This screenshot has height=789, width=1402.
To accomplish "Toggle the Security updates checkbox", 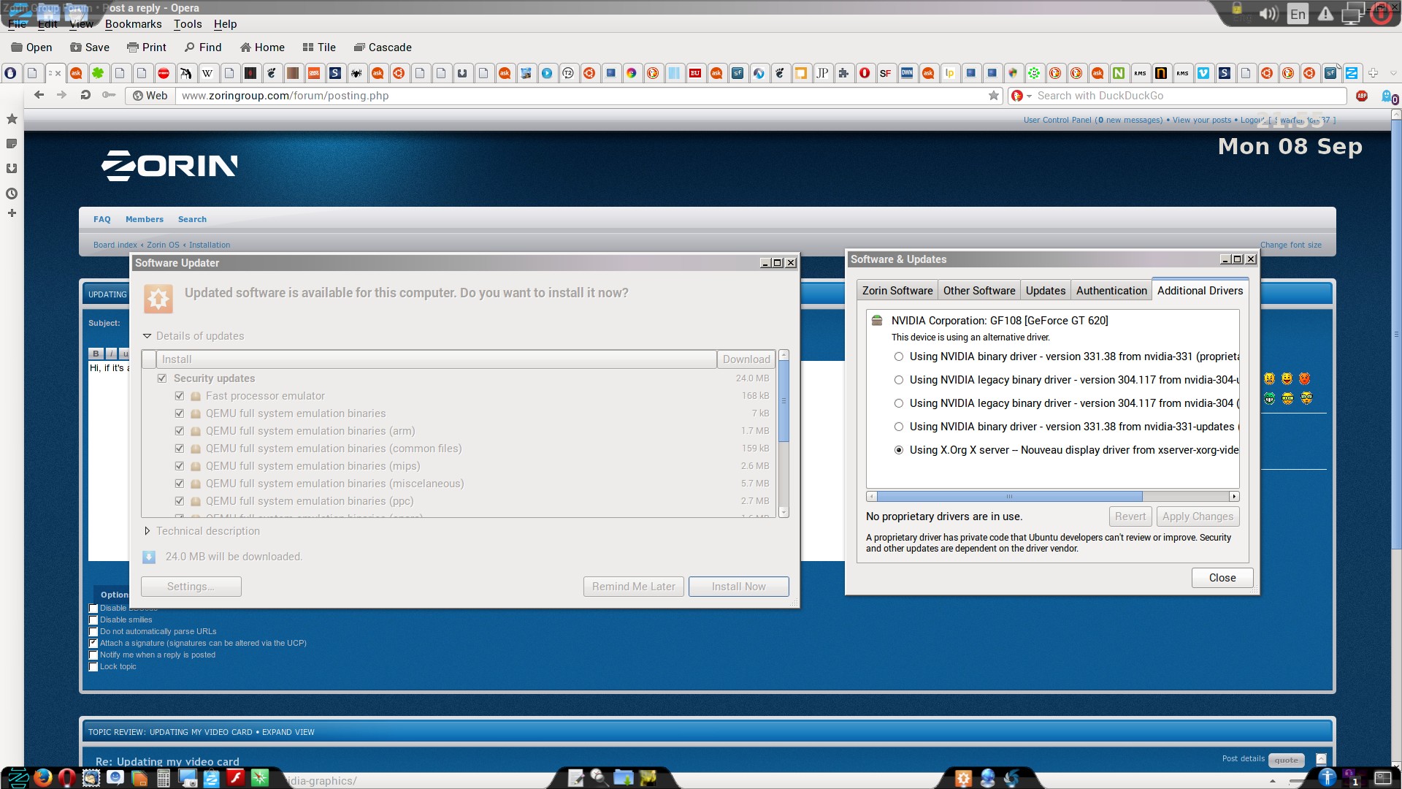I will (x=162, y=378).
